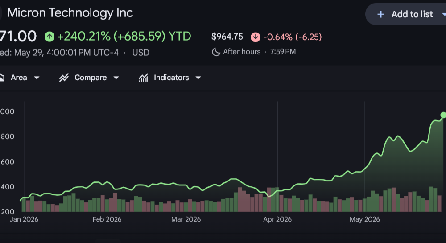Image resolution: width=446 pixels, height=243 pixels.
Task: Open the Compare dropdown
Action: click(89, 78)
